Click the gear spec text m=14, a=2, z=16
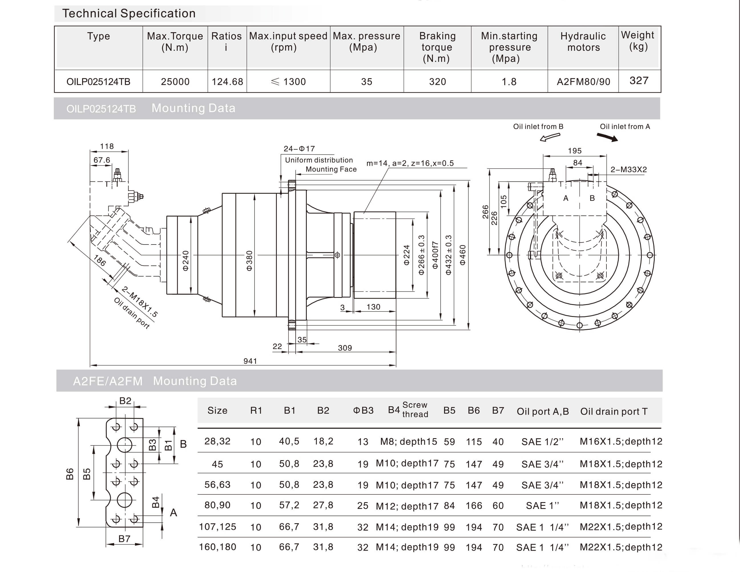The height and width of the screenshot is (572, 740). [x=410, y=163]
